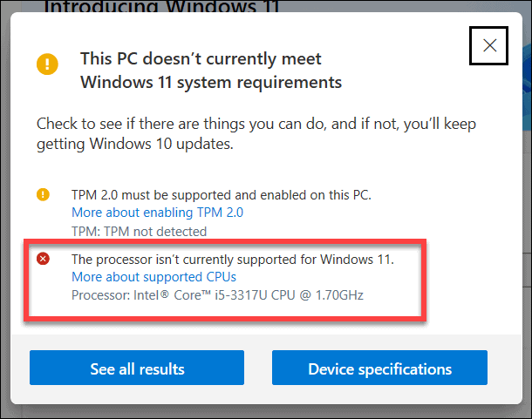Click the 'TPM: TPM not detected' status text
The width and height of the screenshot is (532, 419).
pyautogui.click(x=140, y=232)
